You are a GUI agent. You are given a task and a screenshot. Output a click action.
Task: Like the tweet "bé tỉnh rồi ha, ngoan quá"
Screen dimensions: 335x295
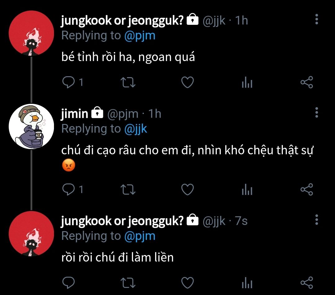(187, 82)
